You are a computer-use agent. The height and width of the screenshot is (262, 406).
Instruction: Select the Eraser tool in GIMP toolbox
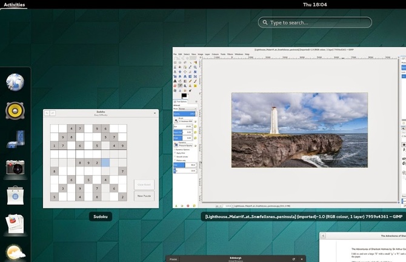coord(175,86)
